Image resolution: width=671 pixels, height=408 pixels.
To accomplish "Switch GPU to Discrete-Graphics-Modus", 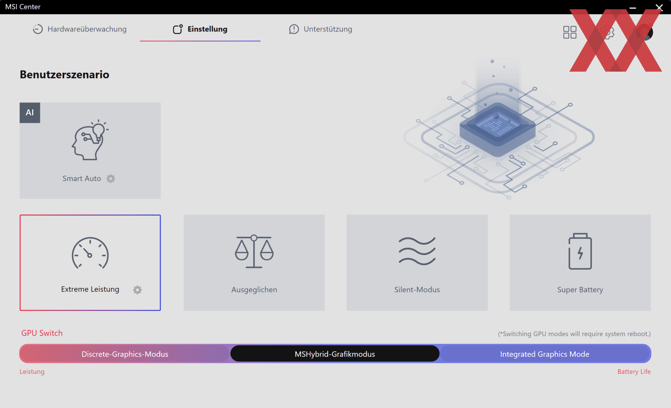I will pyautogui.click(x=125, y=354).
